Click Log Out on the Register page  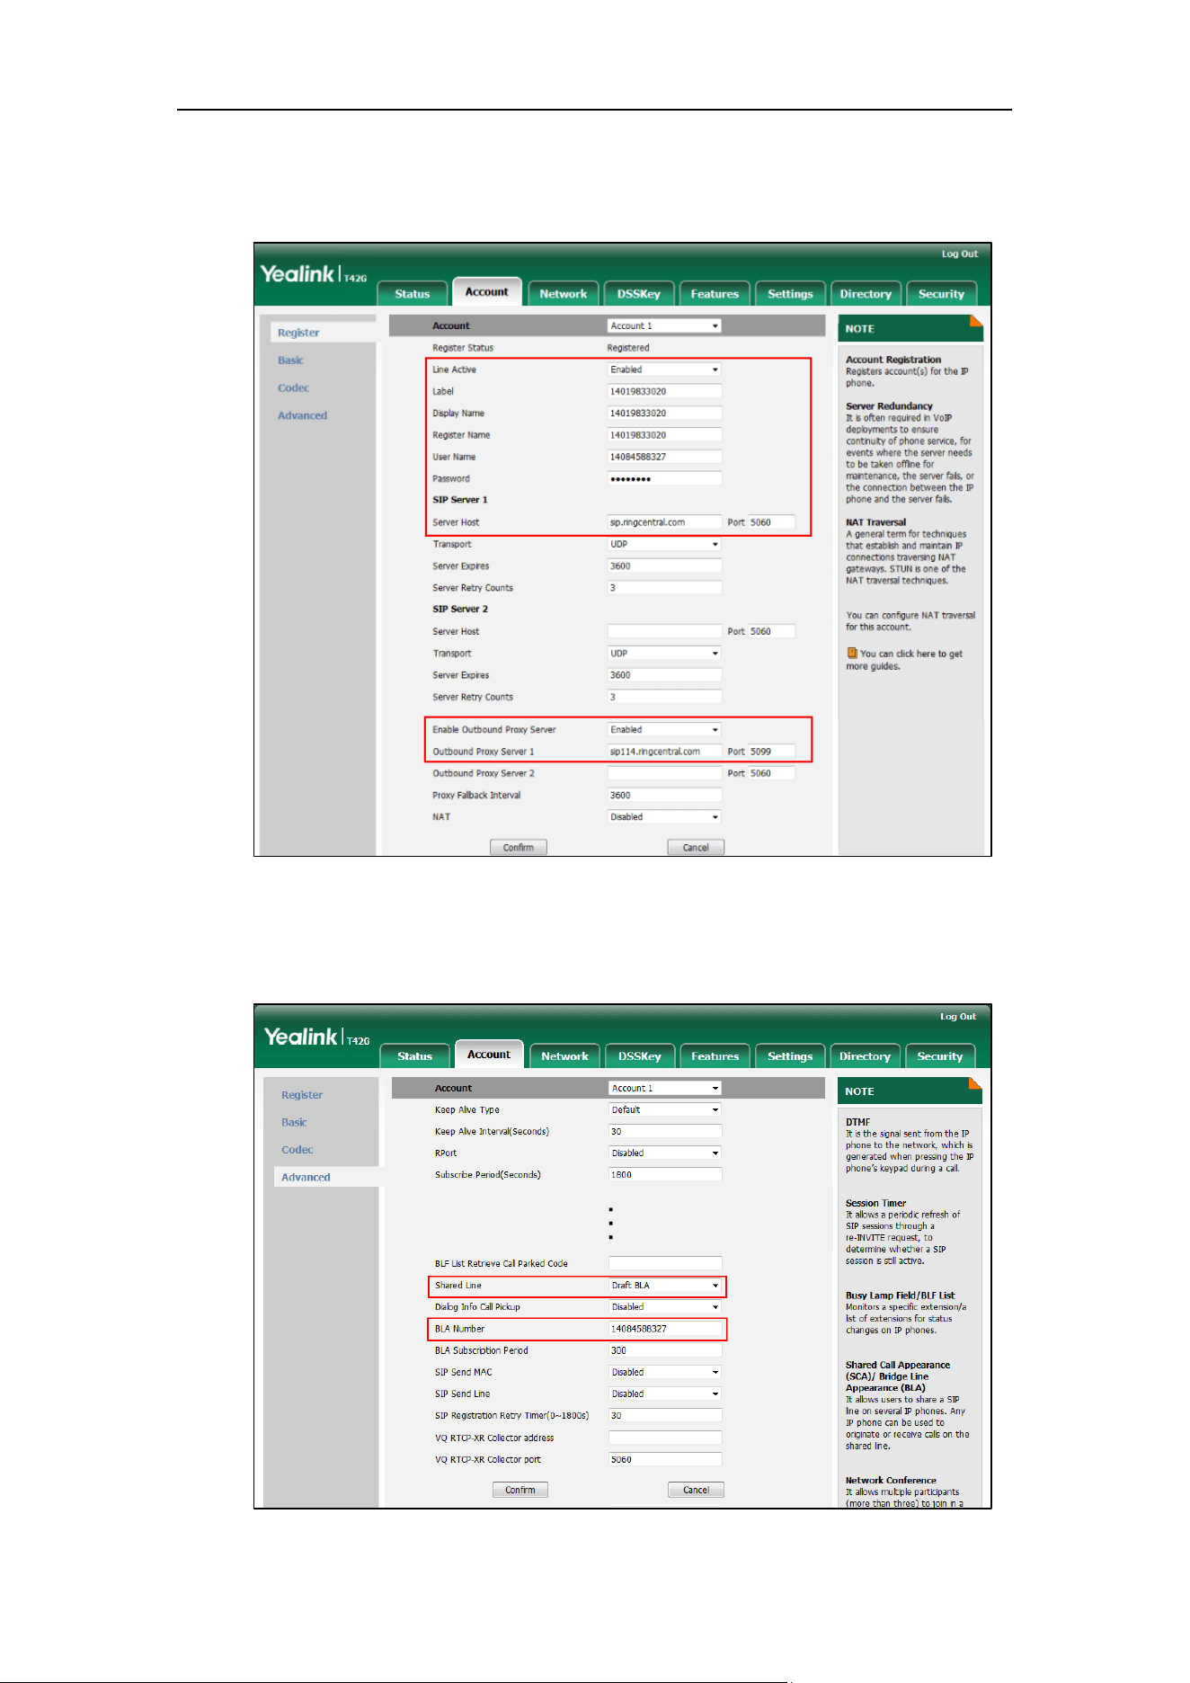959,254
